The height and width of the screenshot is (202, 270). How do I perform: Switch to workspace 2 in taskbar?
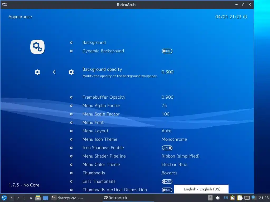[x=18, y=198]
